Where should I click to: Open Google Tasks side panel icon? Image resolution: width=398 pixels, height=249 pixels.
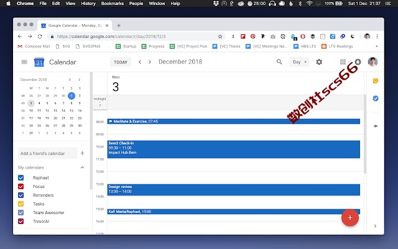(376, 98)
